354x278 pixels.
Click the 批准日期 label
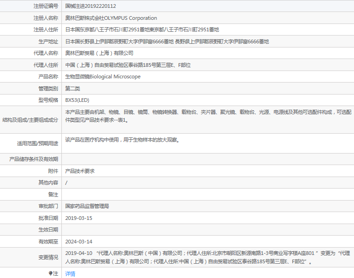click(x=48, y=218)
